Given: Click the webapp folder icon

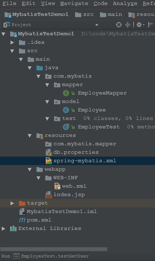Looking at the screenshot, I should pos(40,169).
